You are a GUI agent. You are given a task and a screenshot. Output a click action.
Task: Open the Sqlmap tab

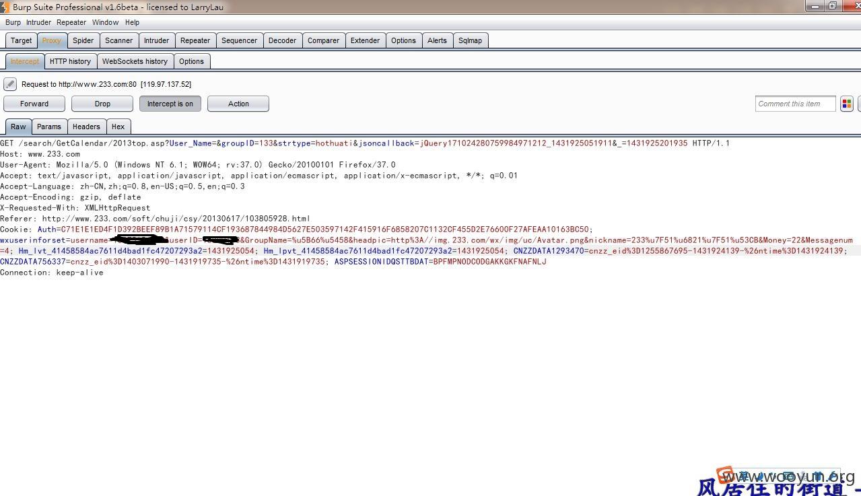pos(471,40)
